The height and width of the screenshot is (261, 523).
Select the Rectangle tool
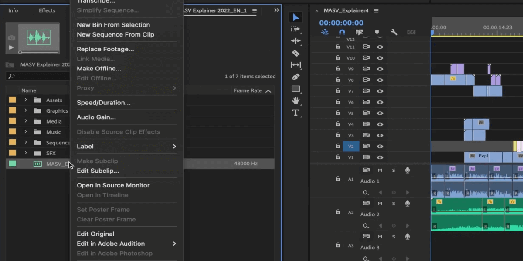click(296, 89)
